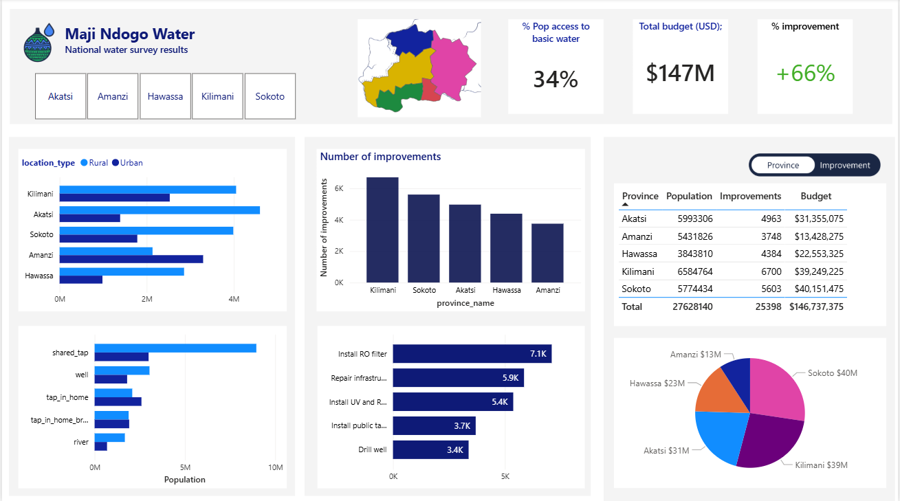Select the pink region on the map
The image size is (900, 501).
tap(452, 67)
